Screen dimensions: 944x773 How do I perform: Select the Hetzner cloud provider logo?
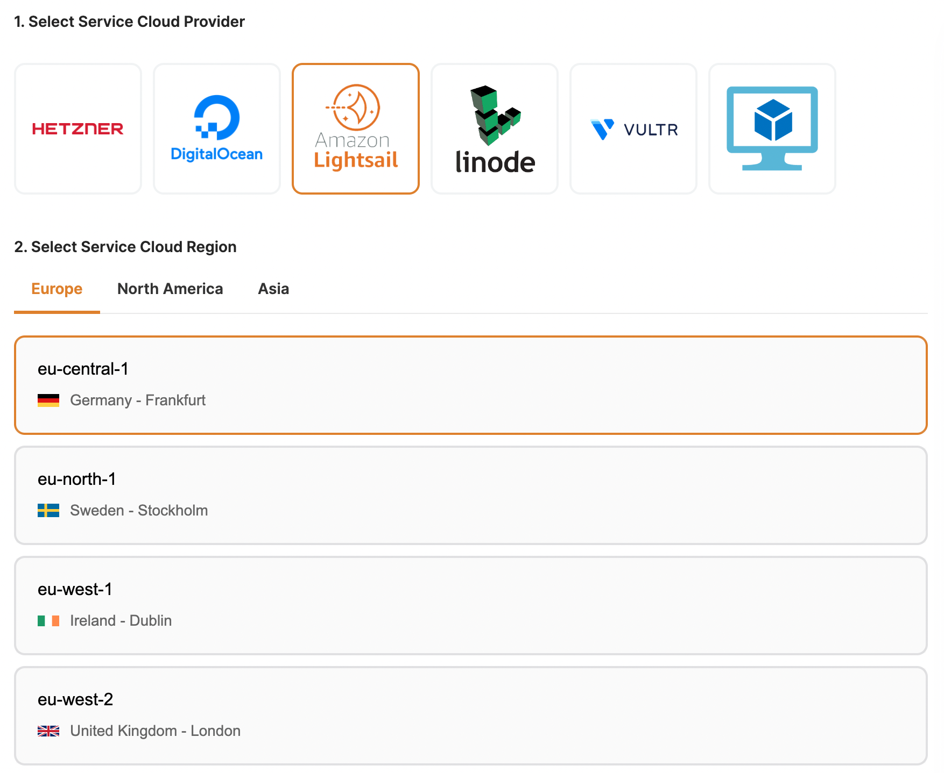[78, 128]
